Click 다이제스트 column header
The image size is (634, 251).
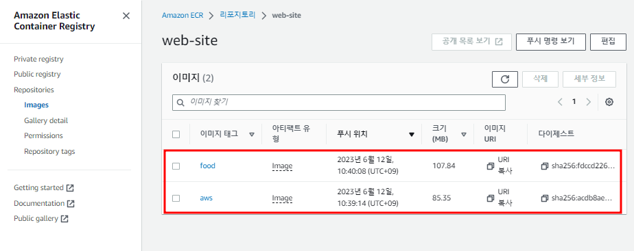click(x=556, y=134)
